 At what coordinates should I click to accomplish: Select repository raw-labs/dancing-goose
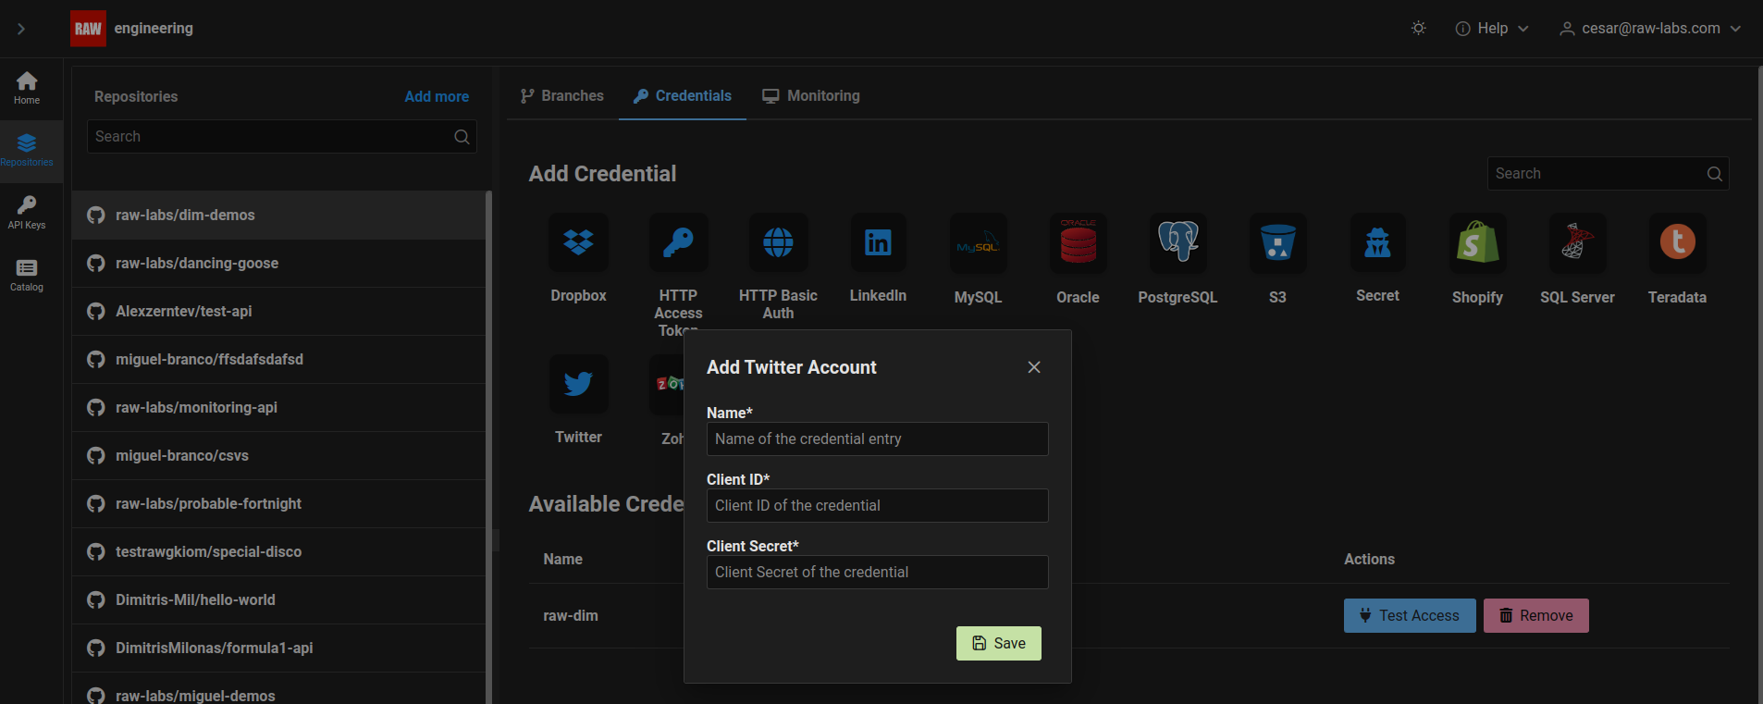(x=278, y=264)
